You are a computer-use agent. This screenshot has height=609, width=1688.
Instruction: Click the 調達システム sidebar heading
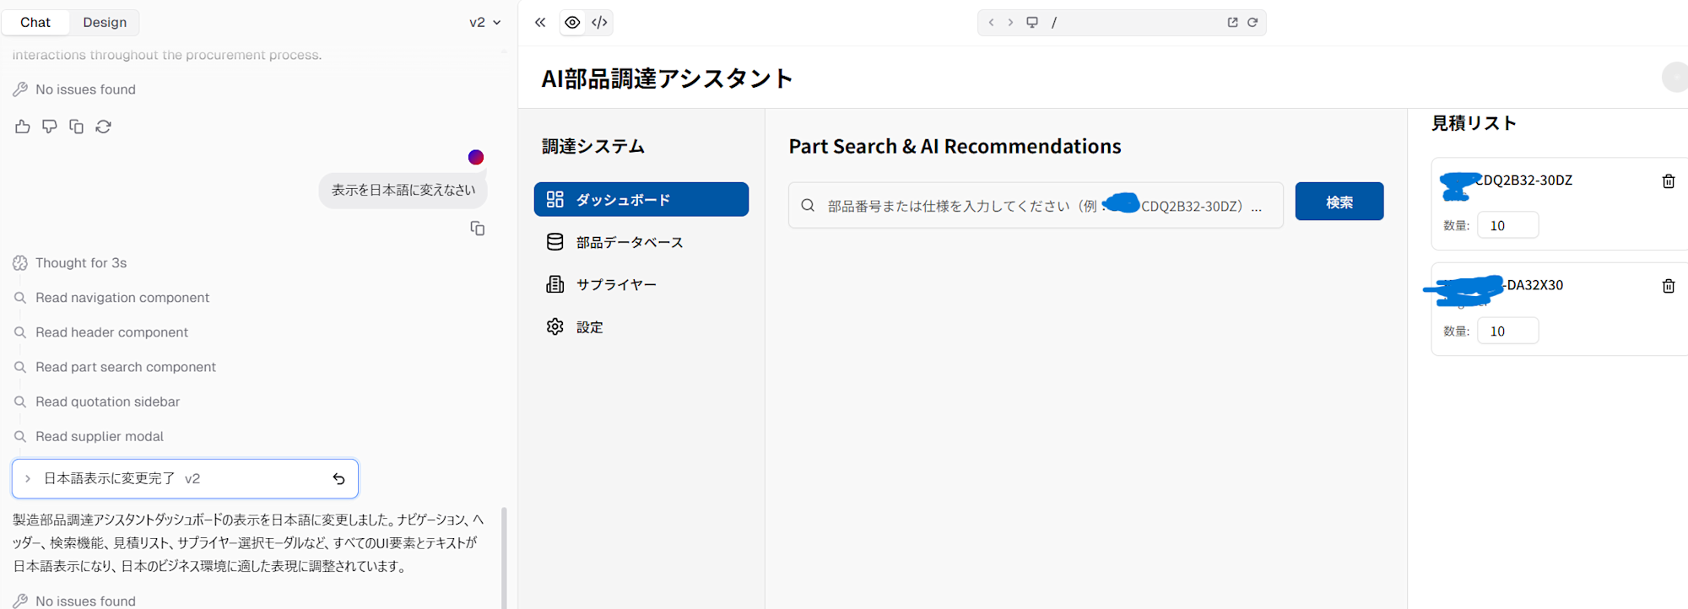click(x=593, y=147)
